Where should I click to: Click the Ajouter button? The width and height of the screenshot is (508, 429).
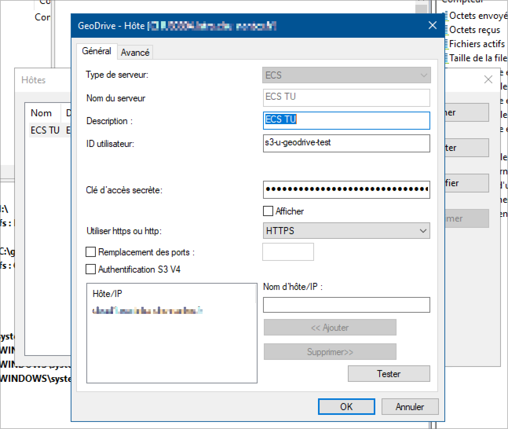pos(330,328)
